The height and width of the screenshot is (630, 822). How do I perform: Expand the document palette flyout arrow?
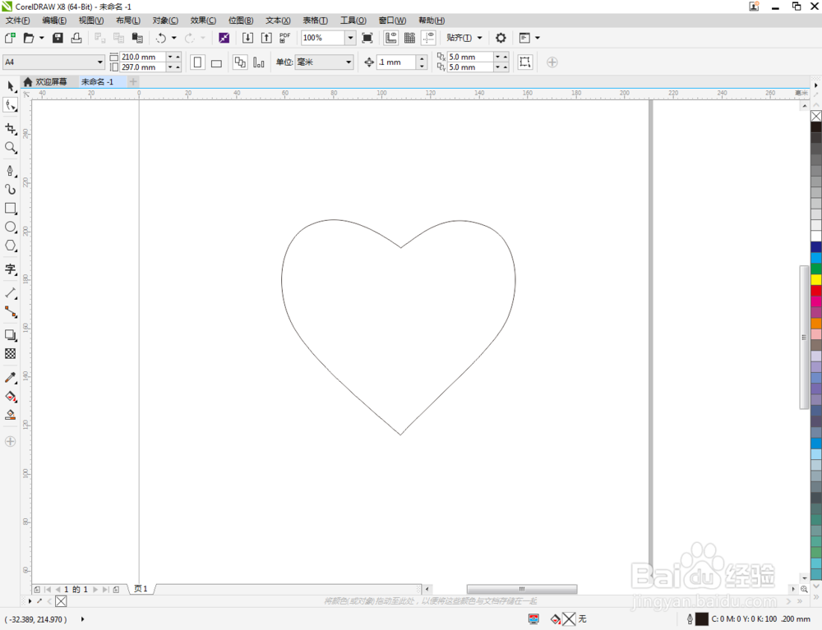click(x=30, y=600)
